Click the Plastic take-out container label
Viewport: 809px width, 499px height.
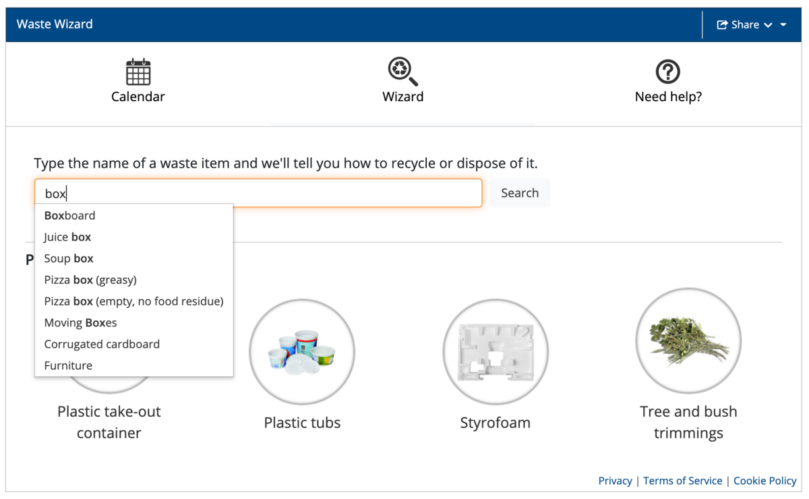109,422
